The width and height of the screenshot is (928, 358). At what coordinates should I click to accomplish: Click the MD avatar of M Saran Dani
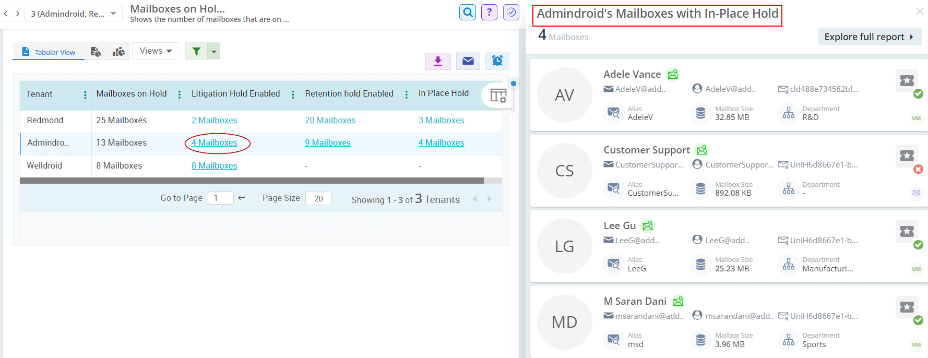[x=565, y=322]
